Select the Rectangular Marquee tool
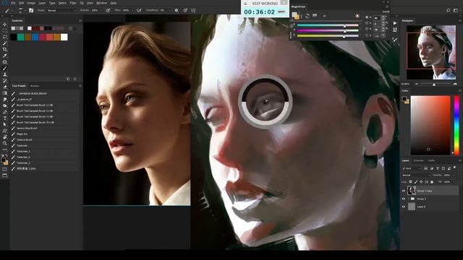This screenshot has width=463, height=260. tap(5, 30)
